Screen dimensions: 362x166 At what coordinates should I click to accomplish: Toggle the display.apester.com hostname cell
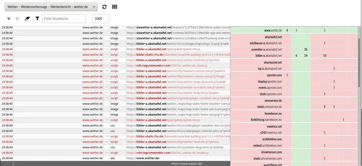(256, 81)
